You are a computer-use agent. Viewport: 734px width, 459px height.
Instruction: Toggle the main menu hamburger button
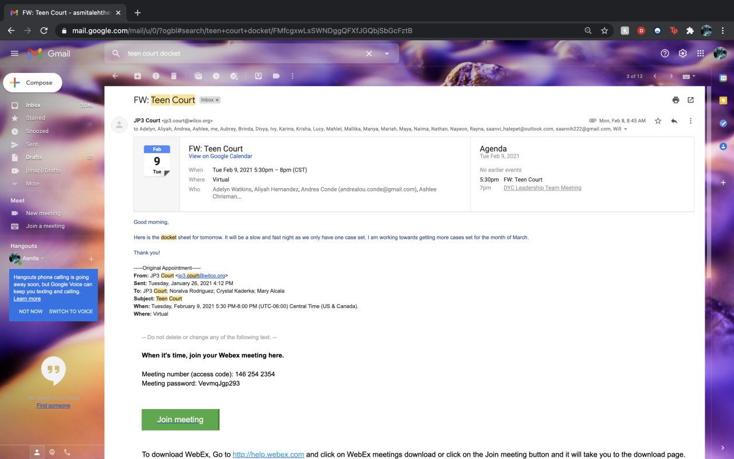(14, 53)
